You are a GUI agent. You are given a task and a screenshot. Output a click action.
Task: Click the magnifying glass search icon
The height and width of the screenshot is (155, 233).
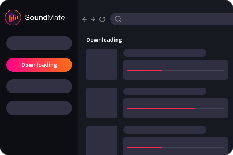tap(118, 19)
